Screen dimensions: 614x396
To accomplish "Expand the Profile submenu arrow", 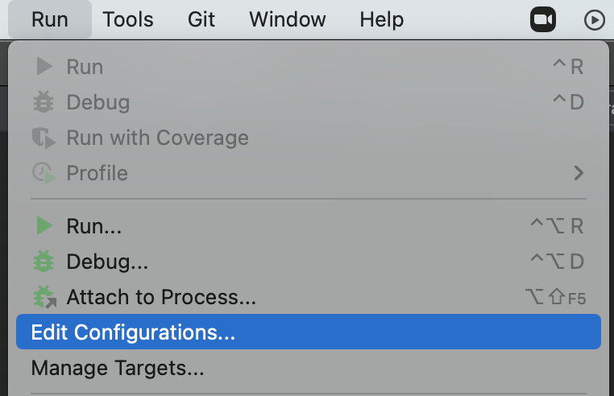I will 578,172.
